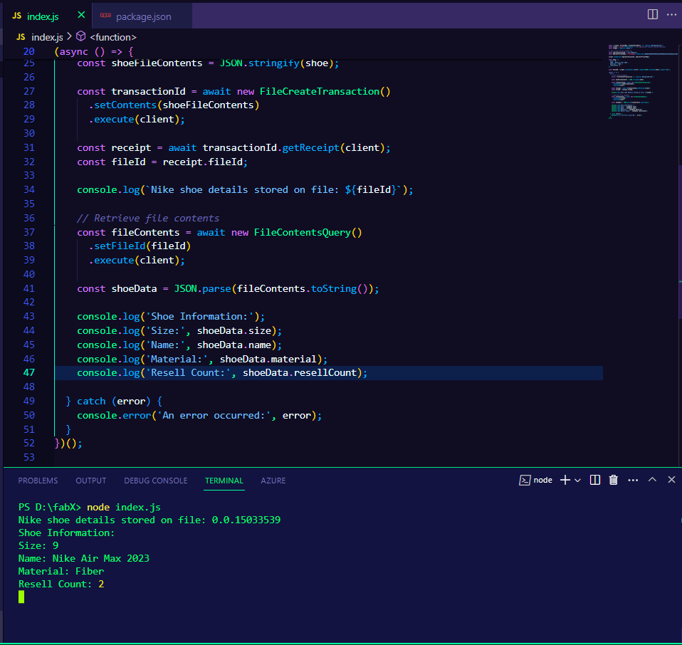Click the minimap code preview
Viewport: 682px width, 645px height.
[x=642, y=81]
